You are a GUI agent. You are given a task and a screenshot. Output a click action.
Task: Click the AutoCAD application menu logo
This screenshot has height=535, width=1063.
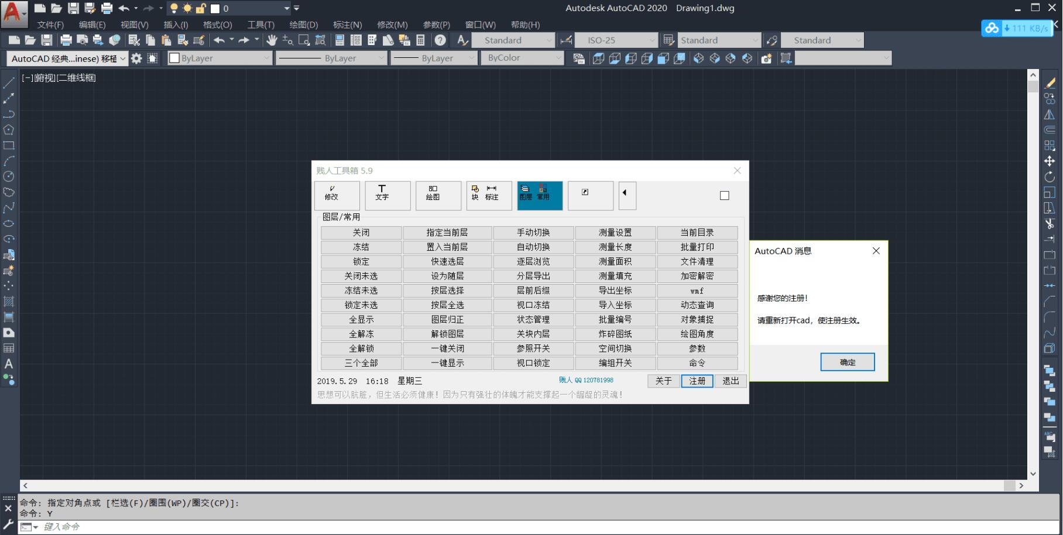tap(14, 14)
